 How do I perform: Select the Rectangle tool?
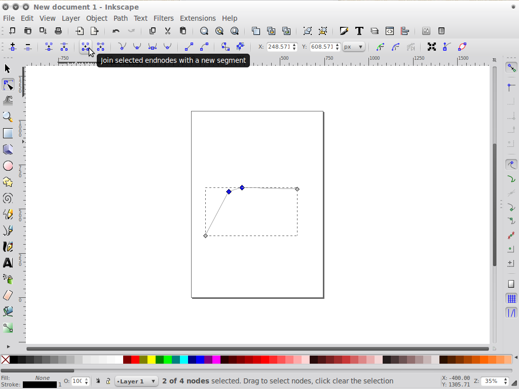pyautogui.click(x=8, y=133)
